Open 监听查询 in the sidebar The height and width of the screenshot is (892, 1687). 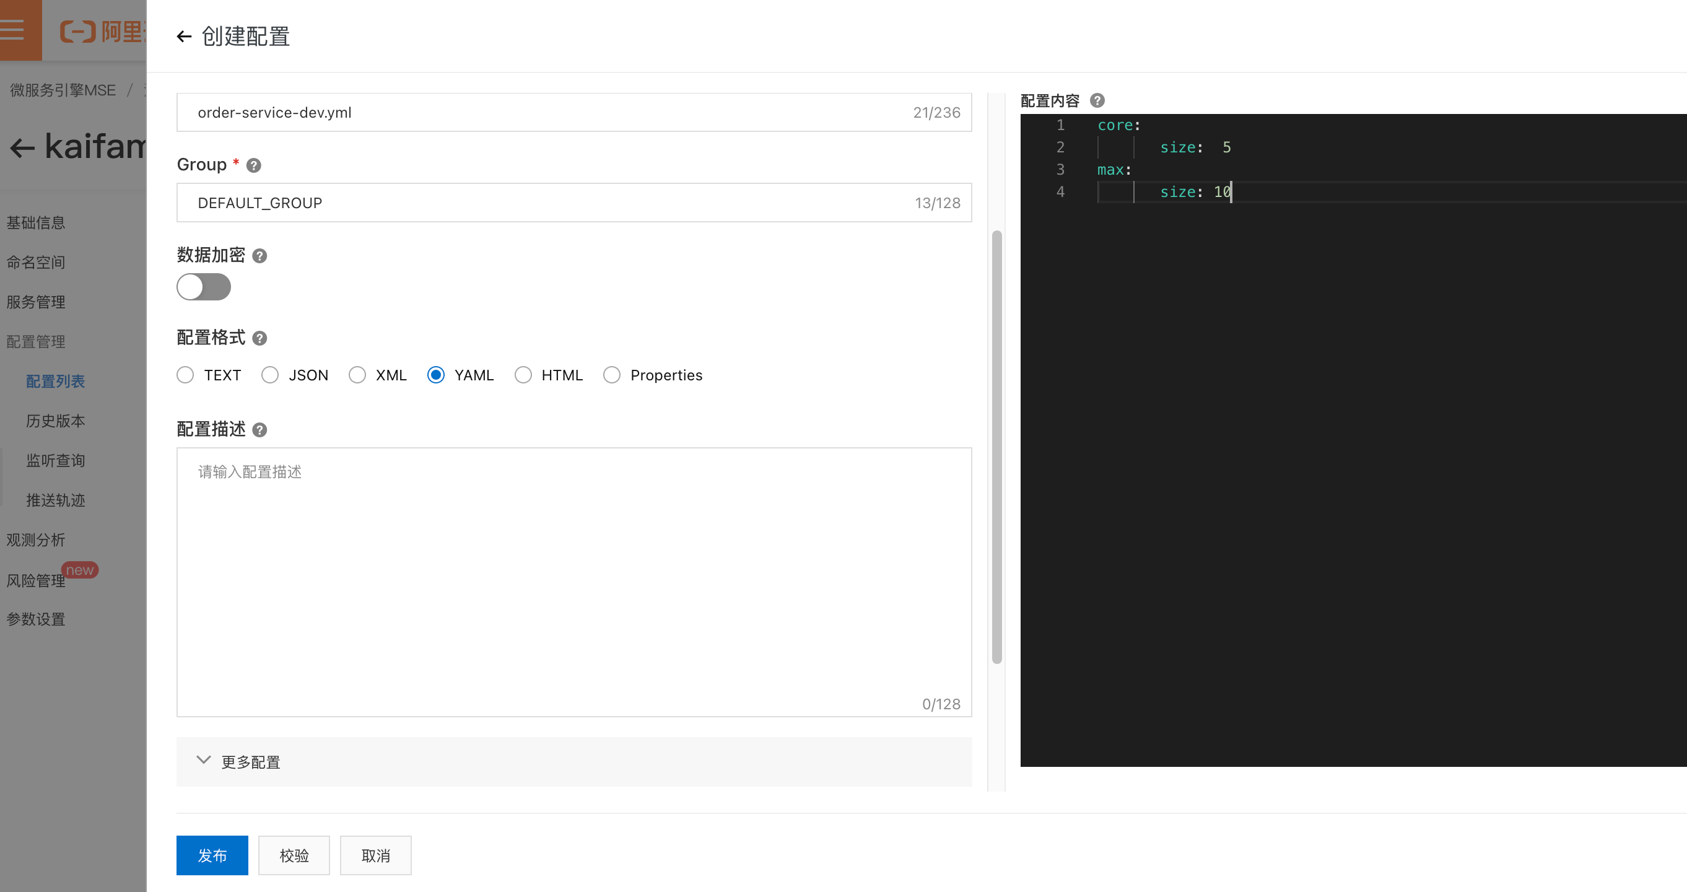tap(56, 460)
